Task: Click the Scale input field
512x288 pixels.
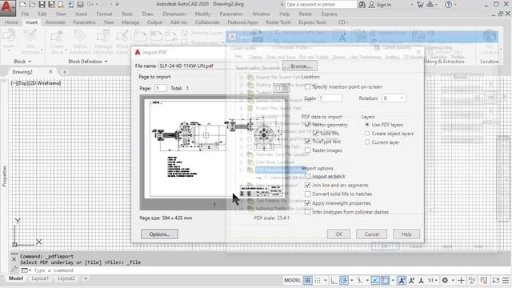Action: (x=330, y=98)
